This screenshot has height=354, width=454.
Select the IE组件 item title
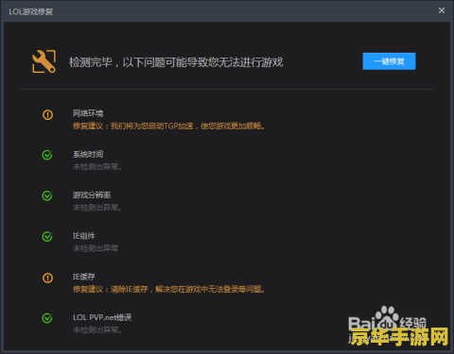tap(84, 236)
